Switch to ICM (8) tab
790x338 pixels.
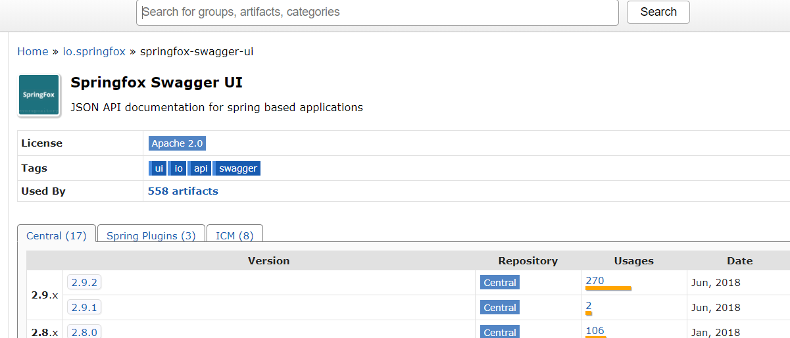(234, 235)
